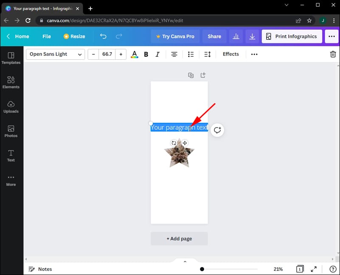Click the Print Infographics button
Image resolution: width=340 pixels, height=275 pixels.
click(x=292, y=36)
